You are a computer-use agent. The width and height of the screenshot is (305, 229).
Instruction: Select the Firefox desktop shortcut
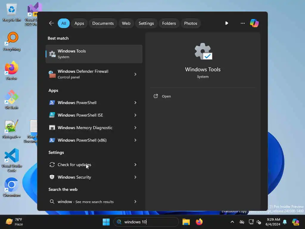(x=12, y=70)
